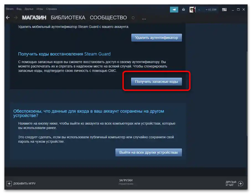Switch to the МАГАЗИН tab
The image size is (252, 194).
pos(34,17)
